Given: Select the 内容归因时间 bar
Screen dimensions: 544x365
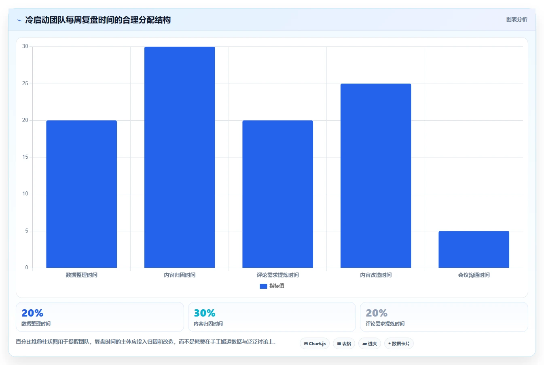Looking at the screenshot, I should (180, 157).
